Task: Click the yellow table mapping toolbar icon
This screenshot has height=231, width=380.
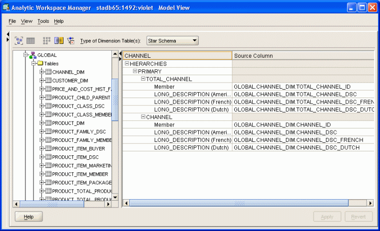Action: (x=59, y=40)
